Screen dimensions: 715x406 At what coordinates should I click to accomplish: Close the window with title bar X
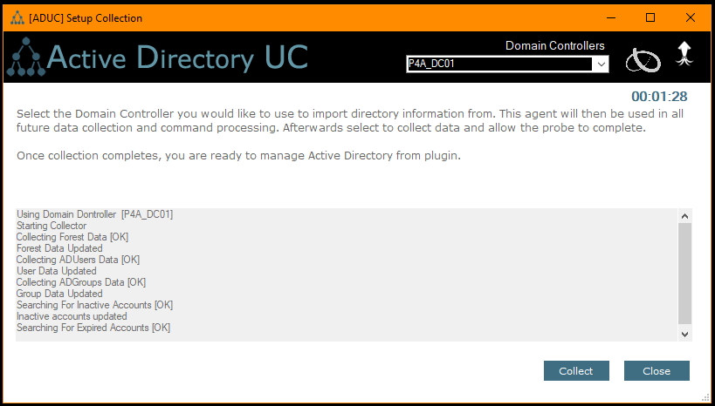[x=690, y=17]
